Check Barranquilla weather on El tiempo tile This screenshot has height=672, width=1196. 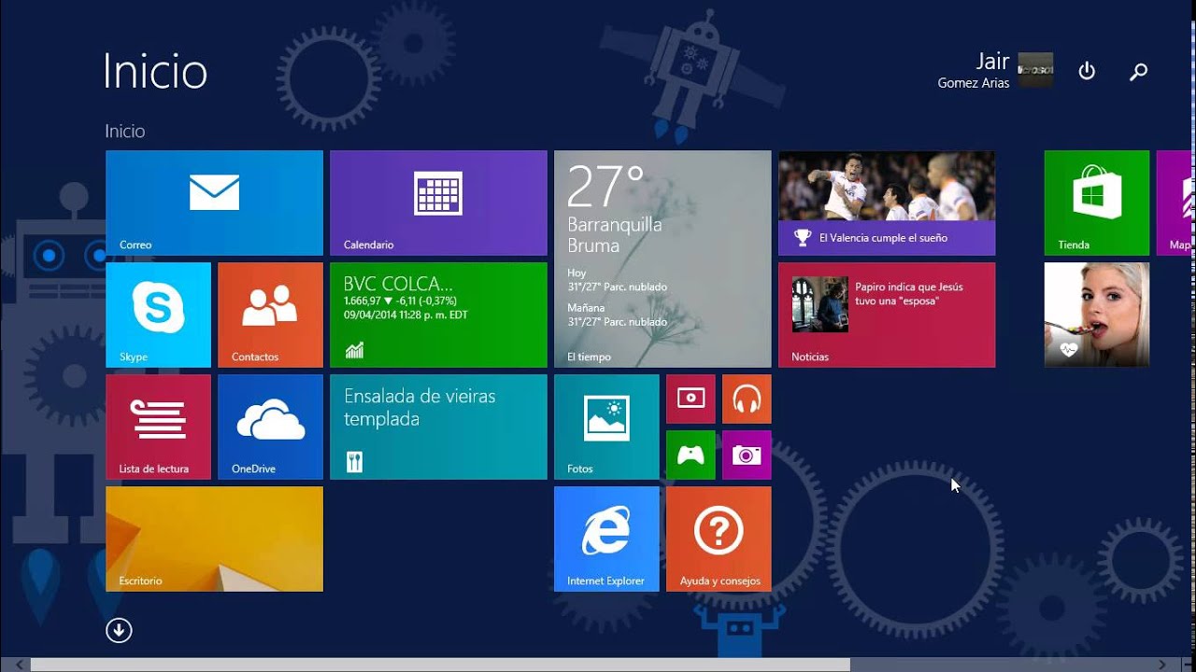tap(662, 259)
